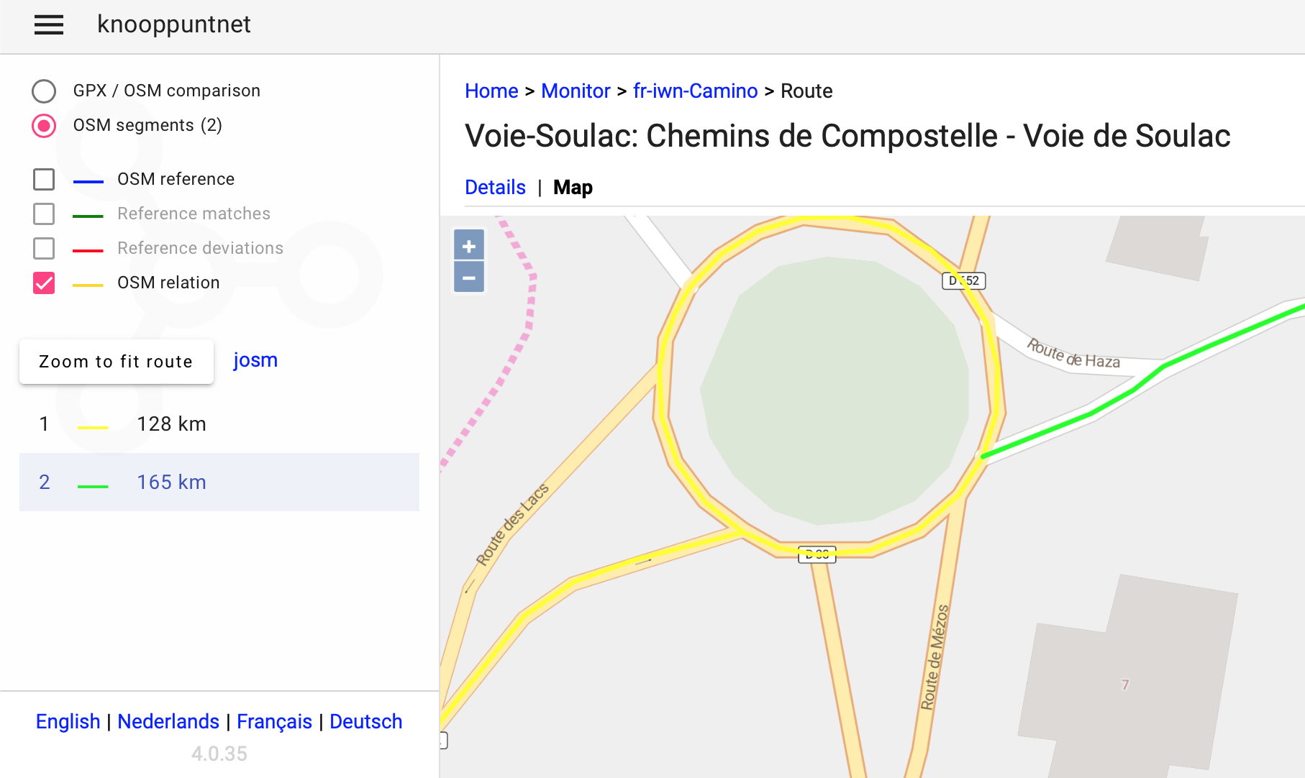
Task: Enable the OSM reference checkbox
Action: coord(44,179)
